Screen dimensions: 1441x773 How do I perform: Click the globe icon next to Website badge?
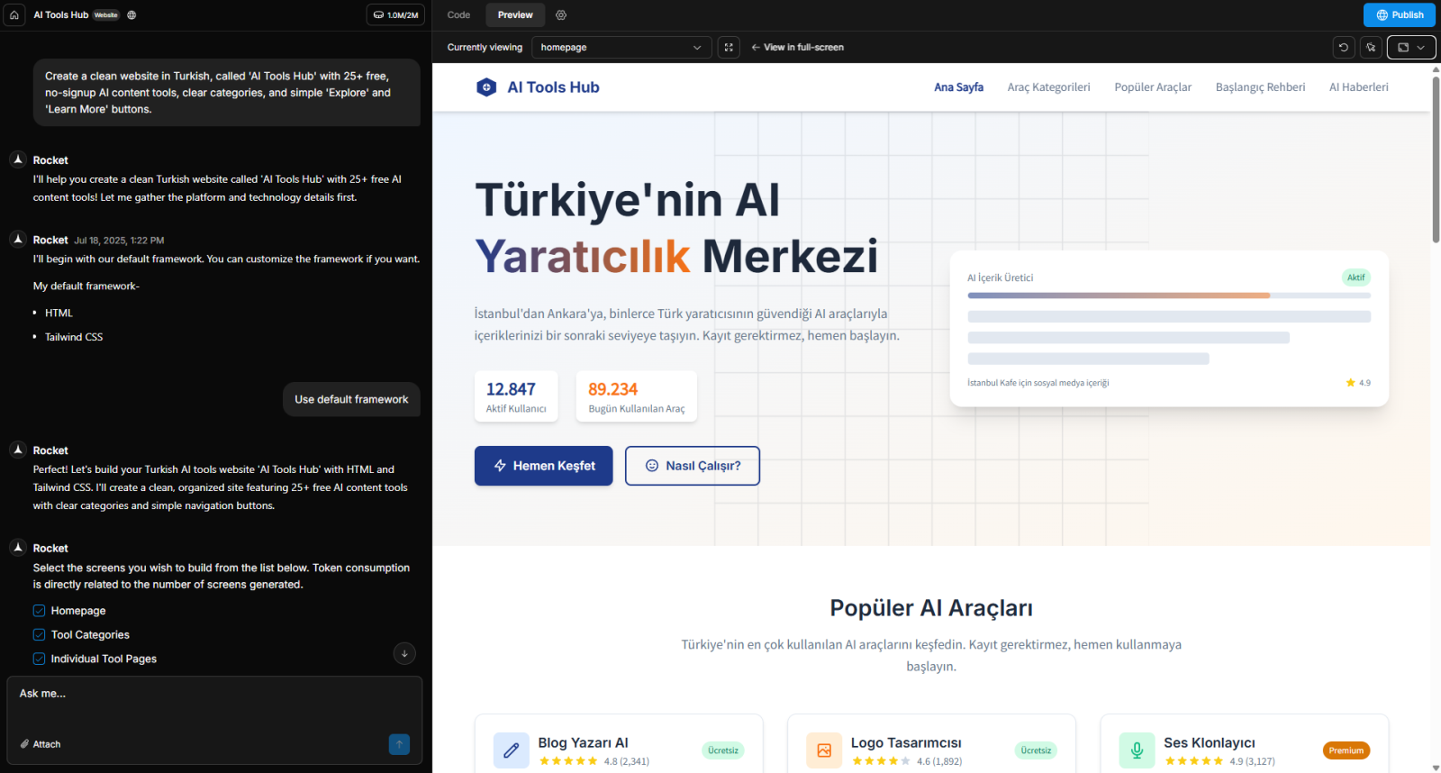click(131, 15)
